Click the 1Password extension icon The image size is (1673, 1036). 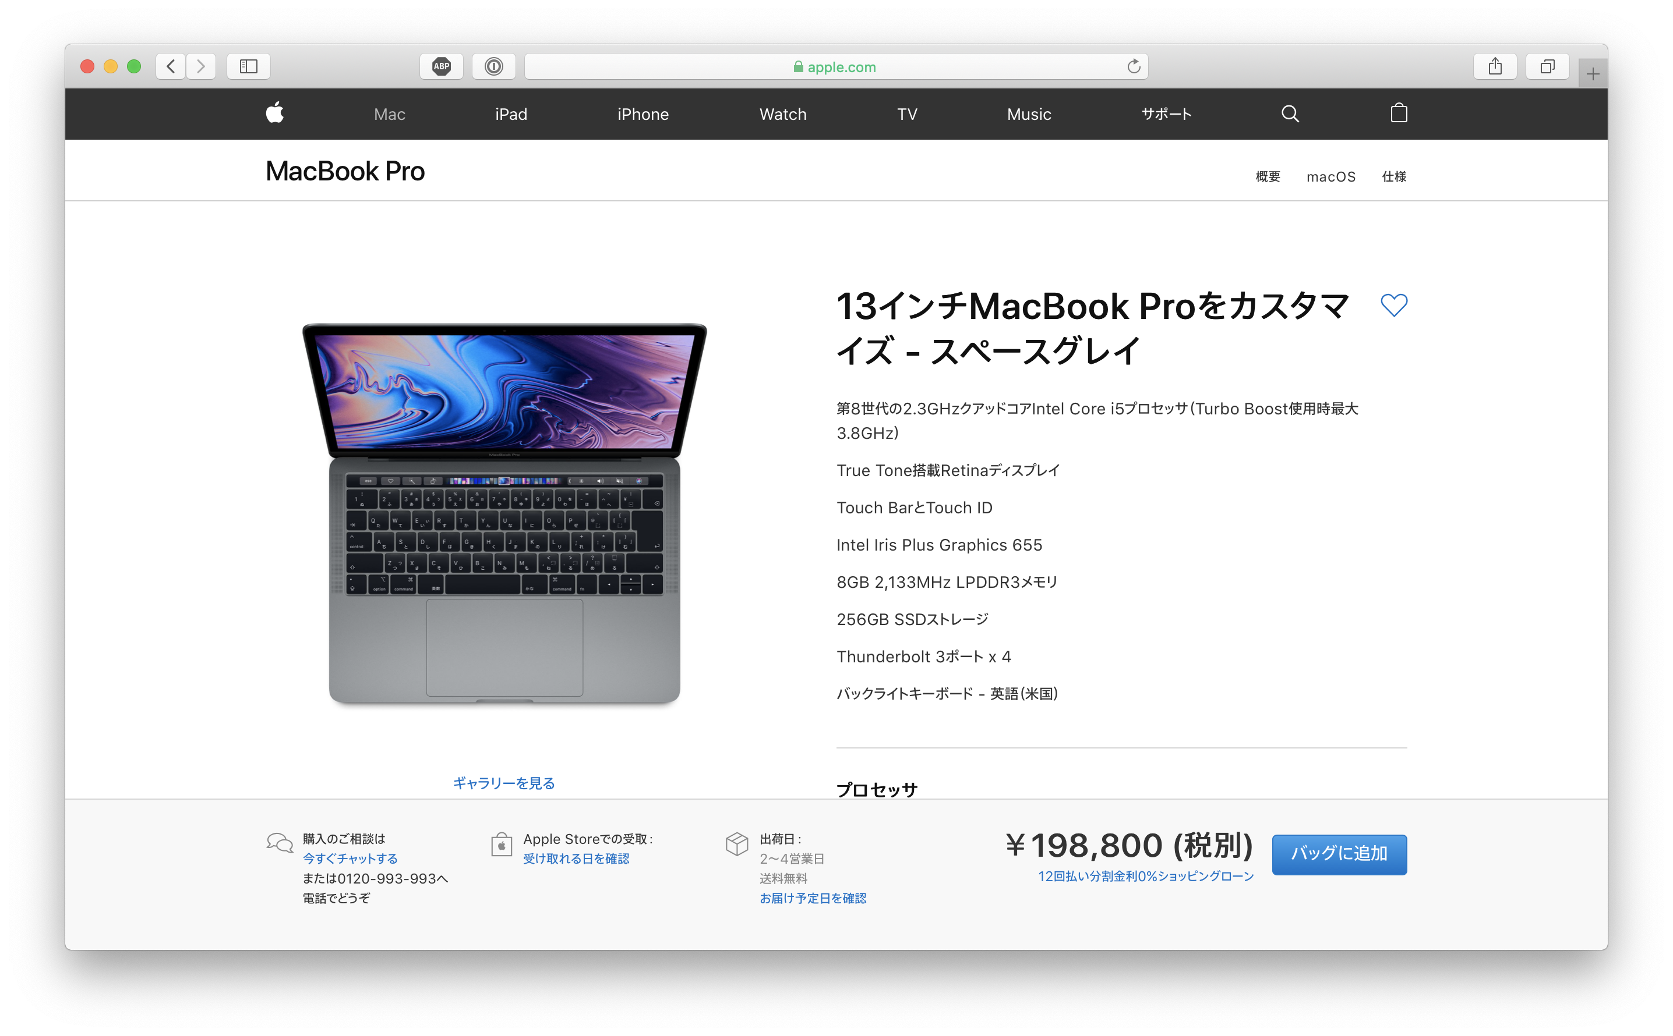pos(493,66)
